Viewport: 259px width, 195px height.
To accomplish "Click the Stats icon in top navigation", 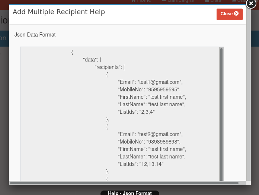I will (234, 1).
